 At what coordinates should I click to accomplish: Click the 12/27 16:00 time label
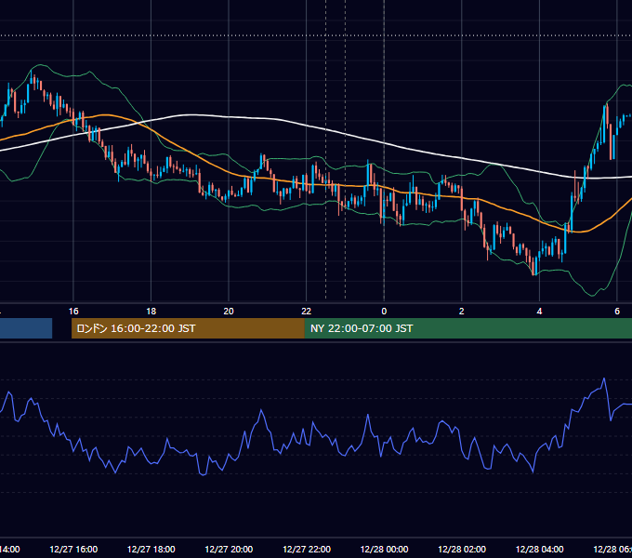click(73, 549)
